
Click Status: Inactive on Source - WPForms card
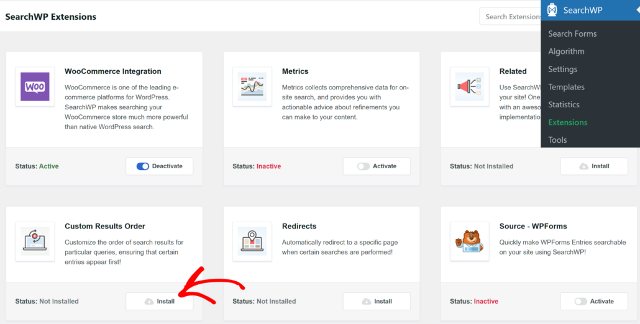[x=474, y=302]
